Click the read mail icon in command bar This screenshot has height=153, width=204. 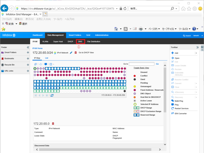coord(135,29)
